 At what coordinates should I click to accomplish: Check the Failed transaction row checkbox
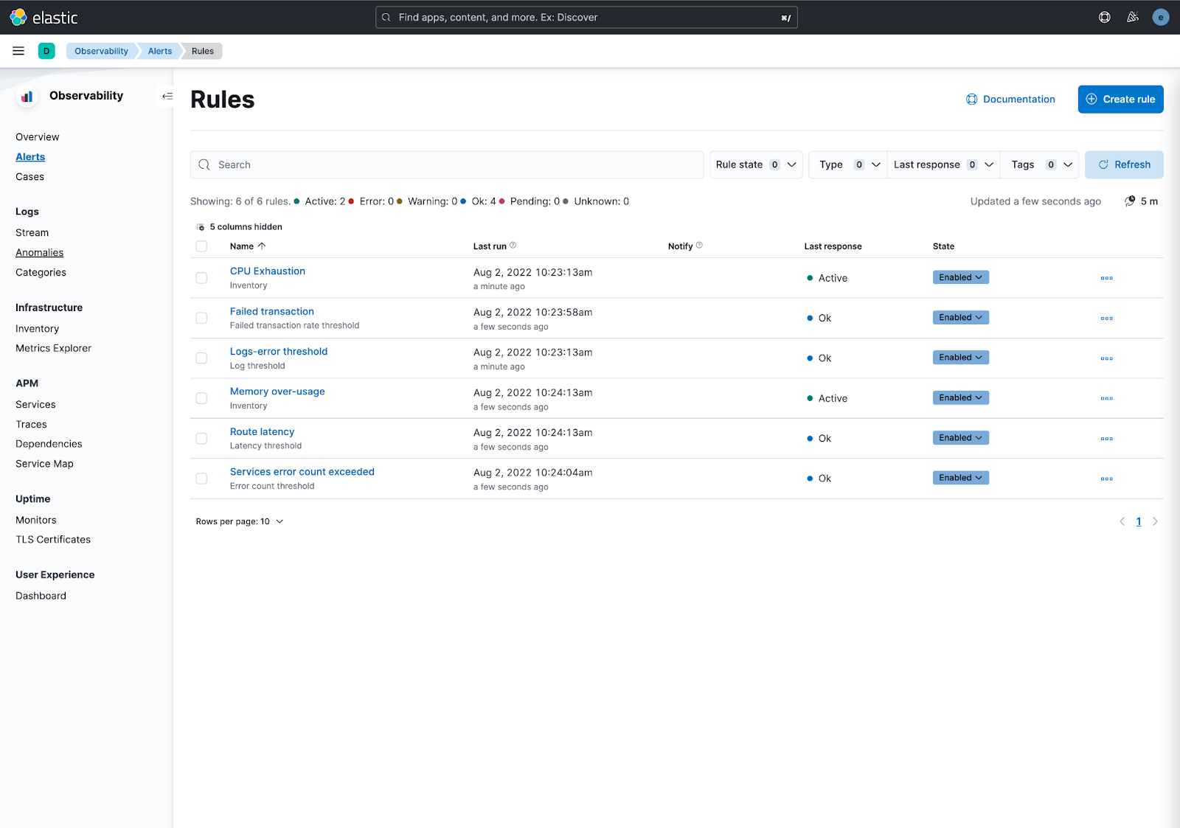pyautogui.click(x=201, y=318)
